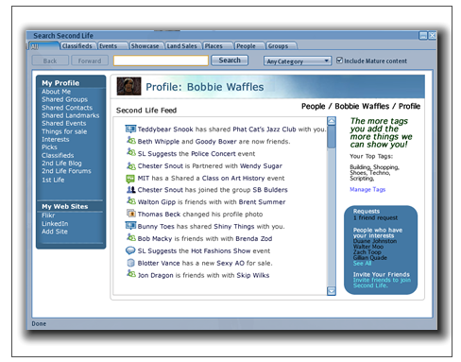Screen dimensions: 461x362
Task: Open 2nd Life Blog link
Action: pyautogui.click(x=61, y=164)
